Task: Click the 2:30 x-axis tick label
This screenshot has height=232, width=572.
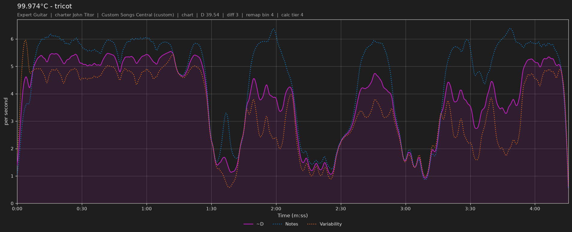Action: tap(341, 209)
